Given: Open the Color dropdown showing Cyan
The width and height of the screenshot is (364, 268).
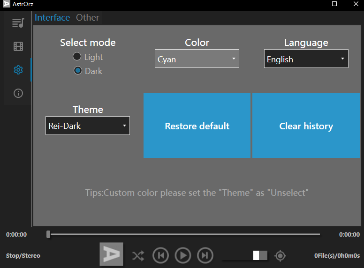Looking at the screenshot, I should (x=197, y=59).
